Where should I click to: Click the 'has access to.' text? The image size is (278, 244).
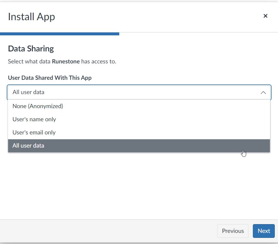pos(99,61)
